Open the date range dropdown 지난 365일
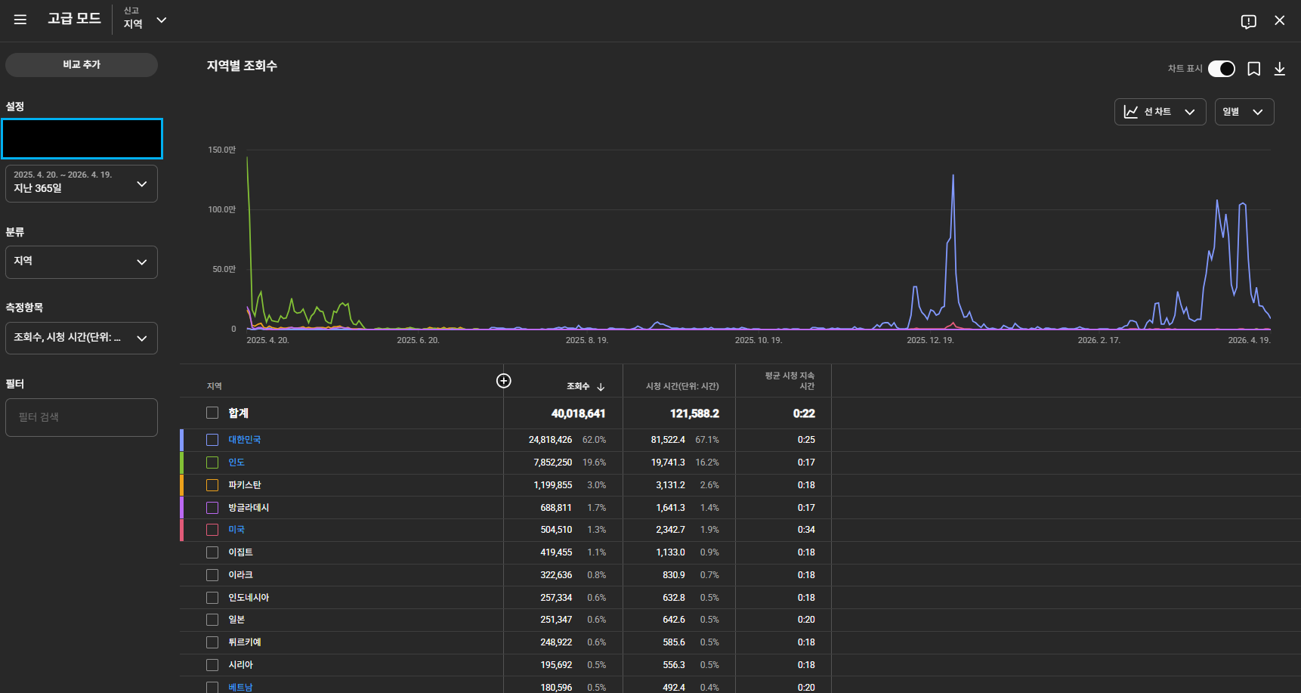1301x693 pixels. tap(82, 184)
